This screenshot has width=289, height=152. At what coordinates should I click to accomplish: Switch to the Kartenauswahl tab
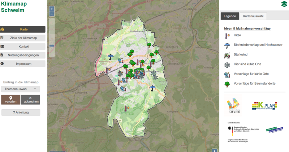tap(253, 16)
